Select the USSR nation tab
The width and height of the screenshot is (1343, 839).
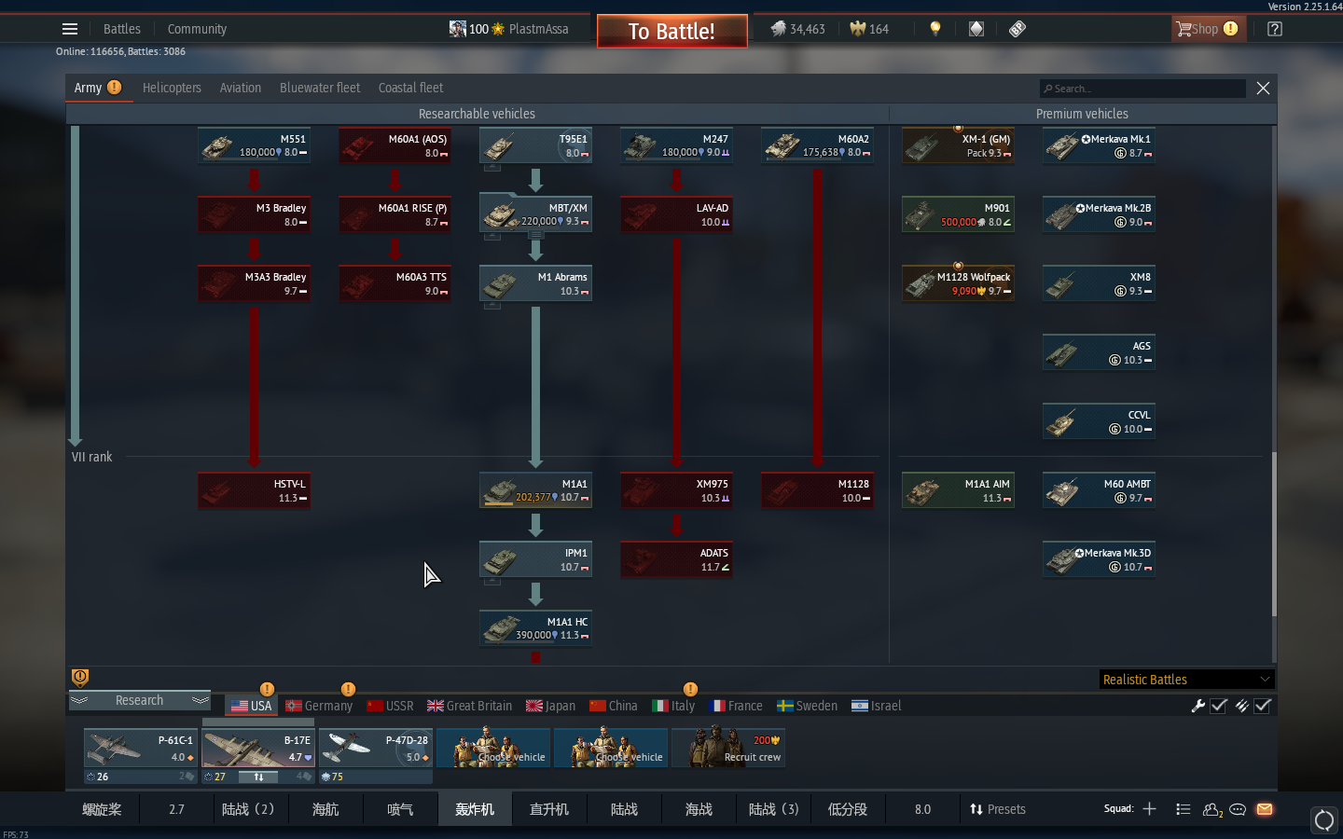(390, 706)
